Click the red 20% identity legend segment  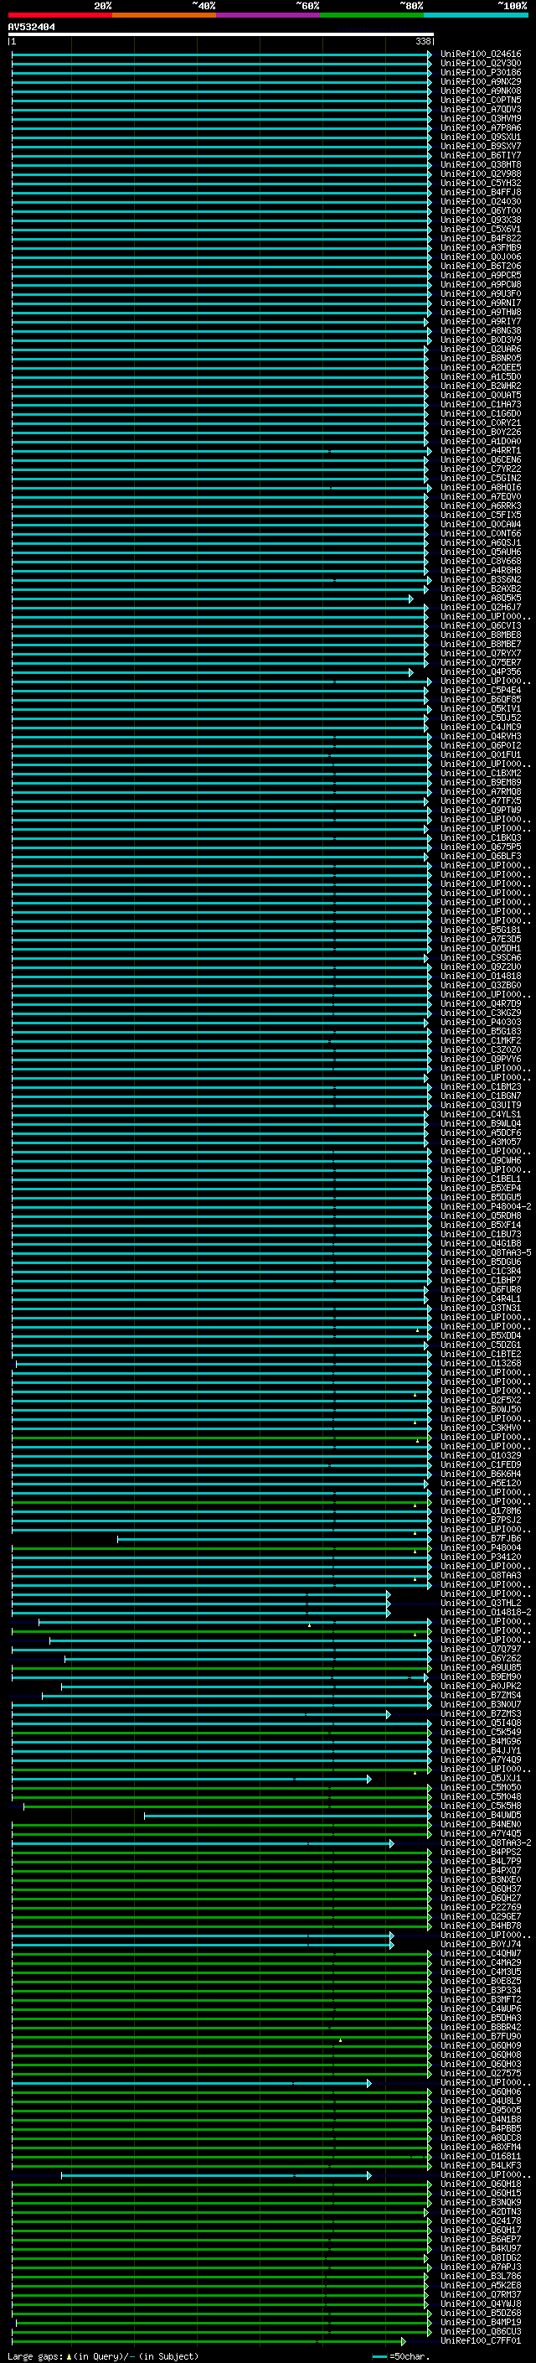pyautogui.click(x=59, y=15)
